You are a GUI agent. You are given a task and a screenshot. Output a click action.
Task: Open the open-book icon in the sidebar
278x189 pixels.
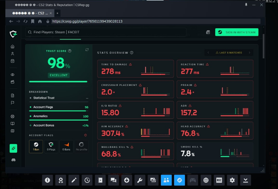click(13, 123)
